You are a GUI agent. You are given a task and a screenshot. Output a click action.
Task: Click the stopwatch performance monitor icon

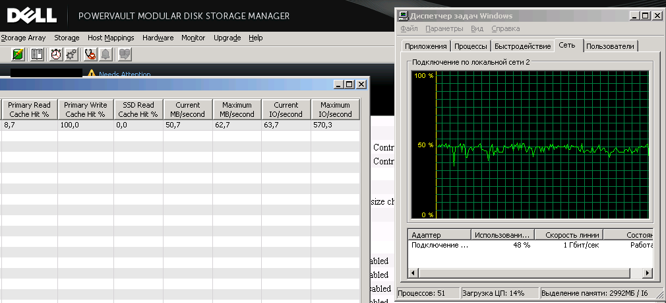click(x=57, y=54)
